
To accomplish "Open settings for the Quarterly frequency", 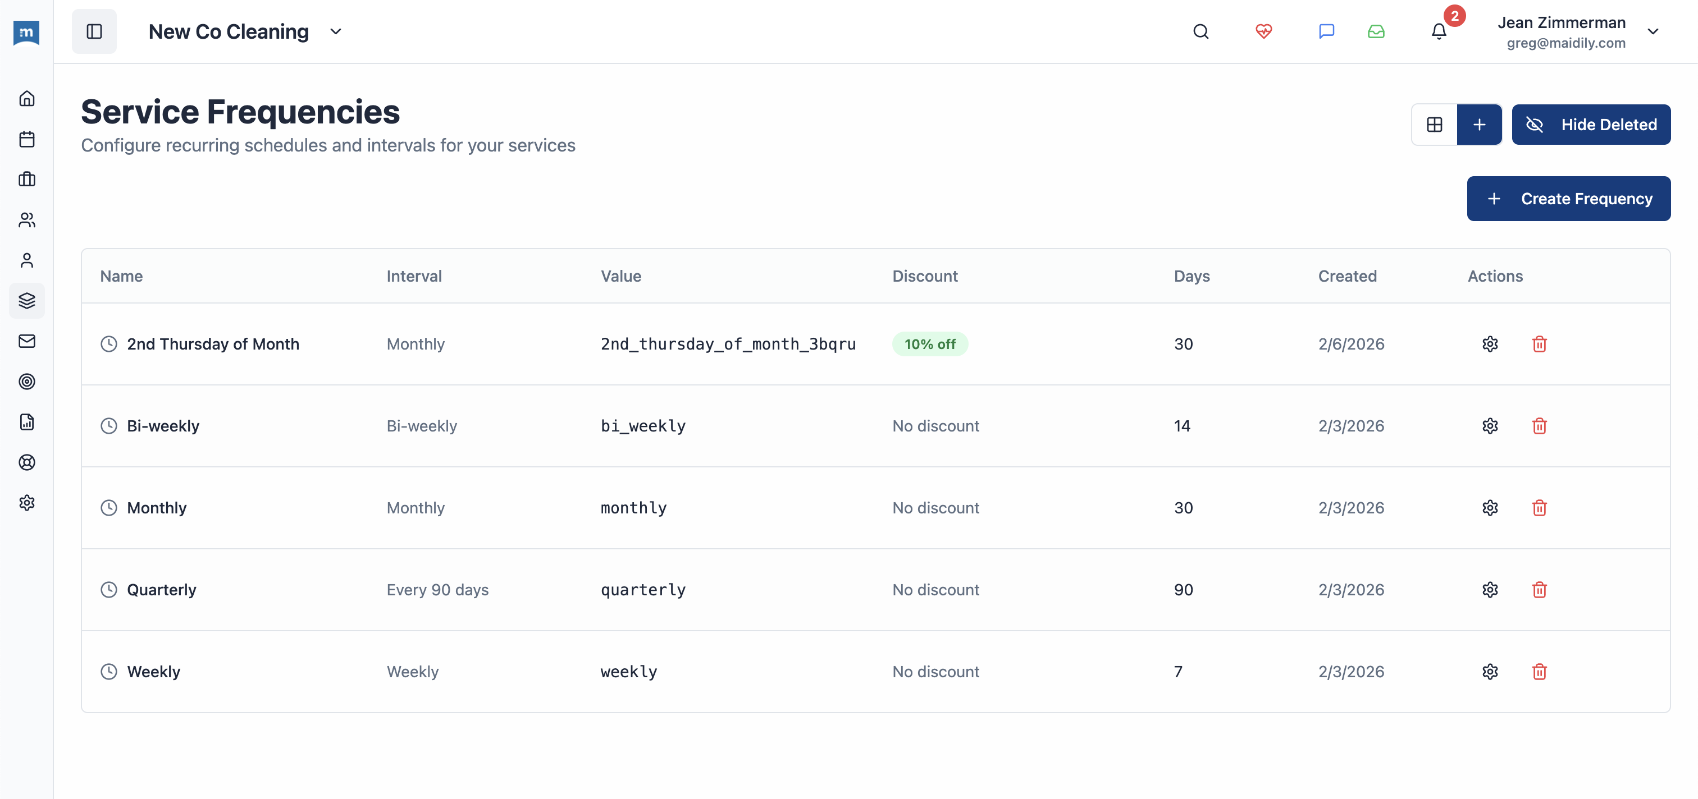I will tap(1490, 590).
